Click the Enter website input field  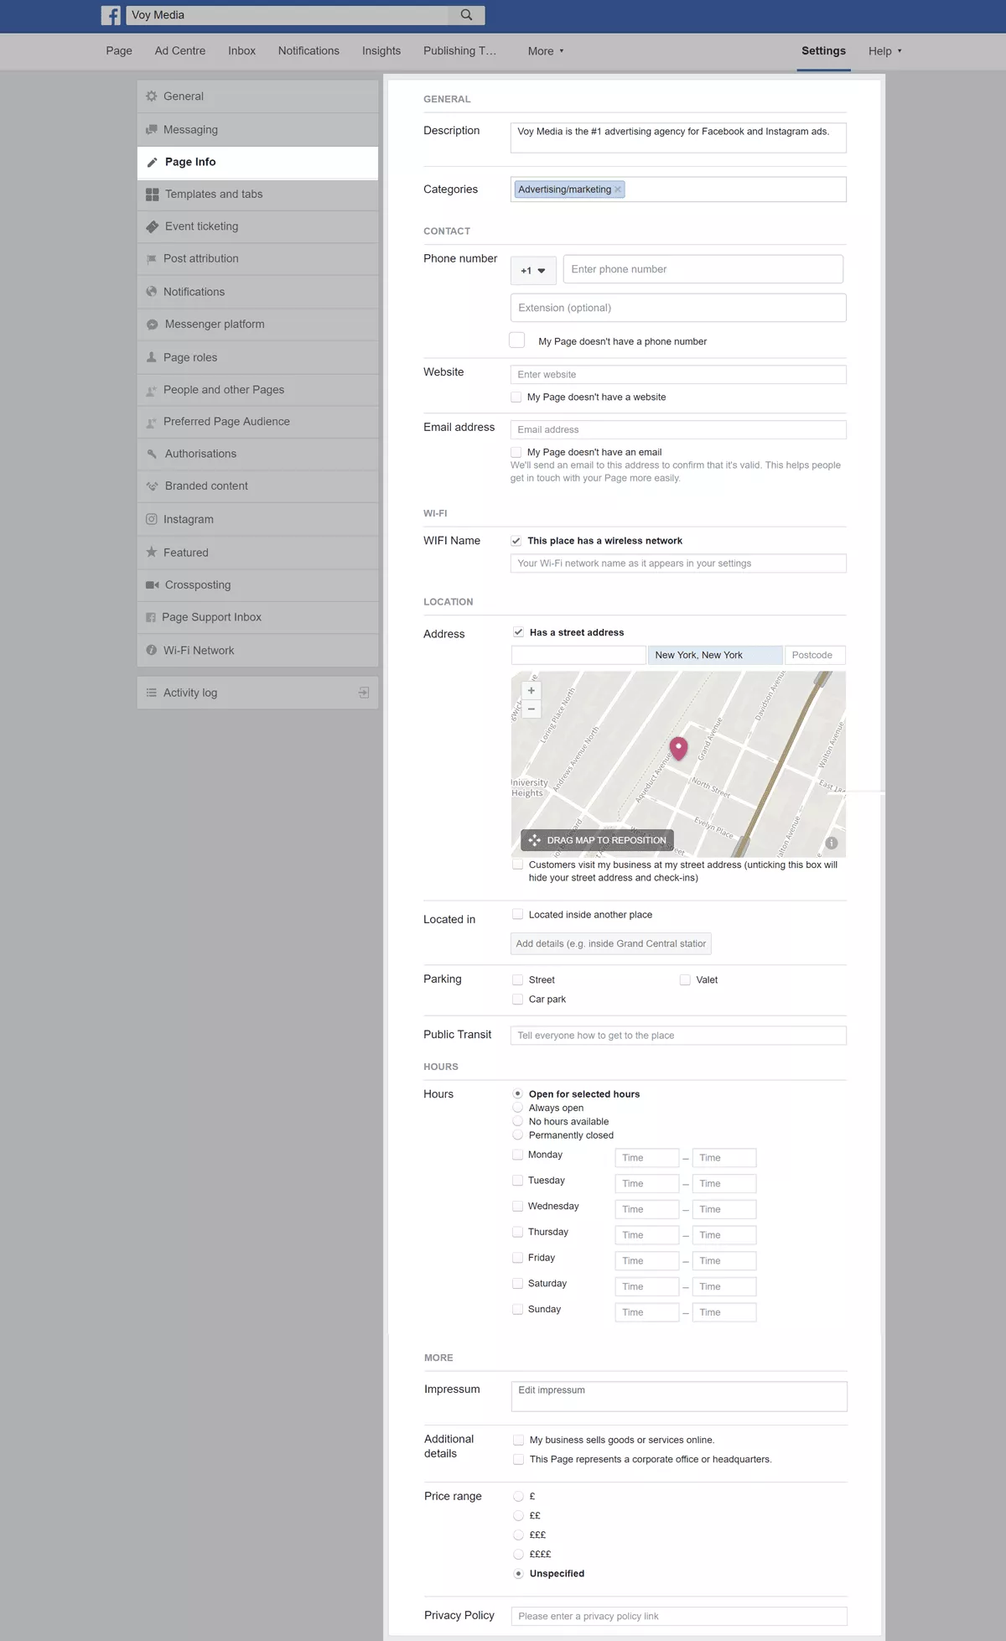(677, 375)
